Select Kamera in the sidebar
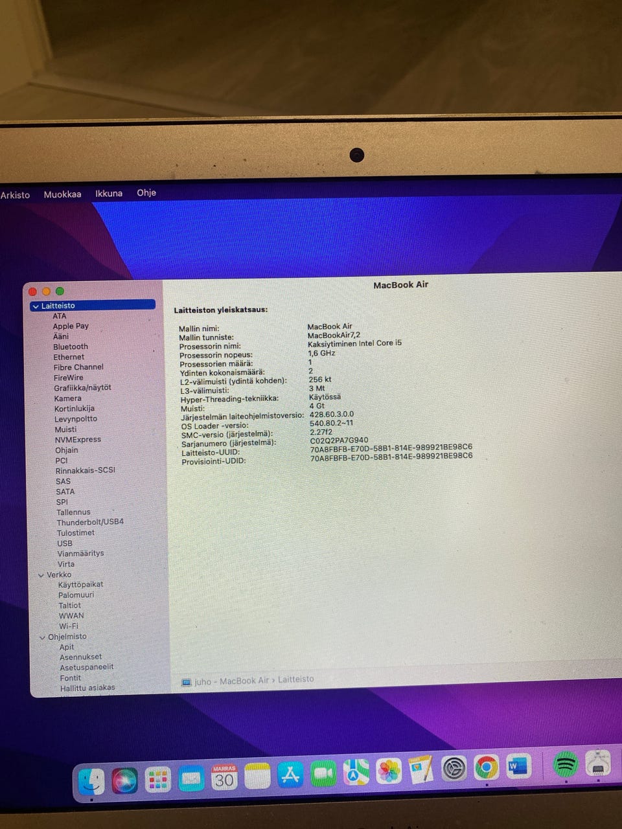The width and height of the screenshot is (622, 829). [x=68, y=398]
